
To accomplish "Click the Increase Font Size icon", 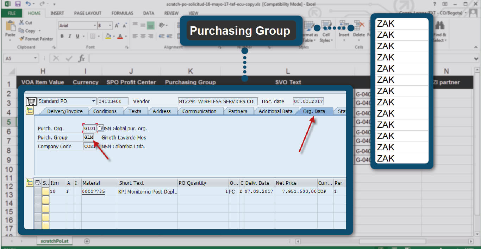I will 117,26.
